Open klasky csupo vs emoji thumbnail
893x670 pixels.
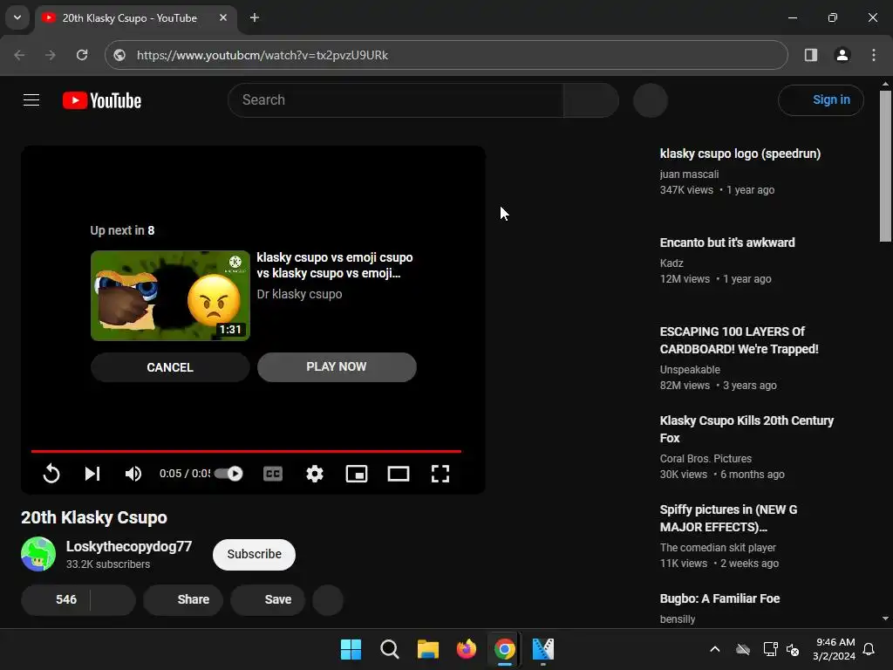170,296
